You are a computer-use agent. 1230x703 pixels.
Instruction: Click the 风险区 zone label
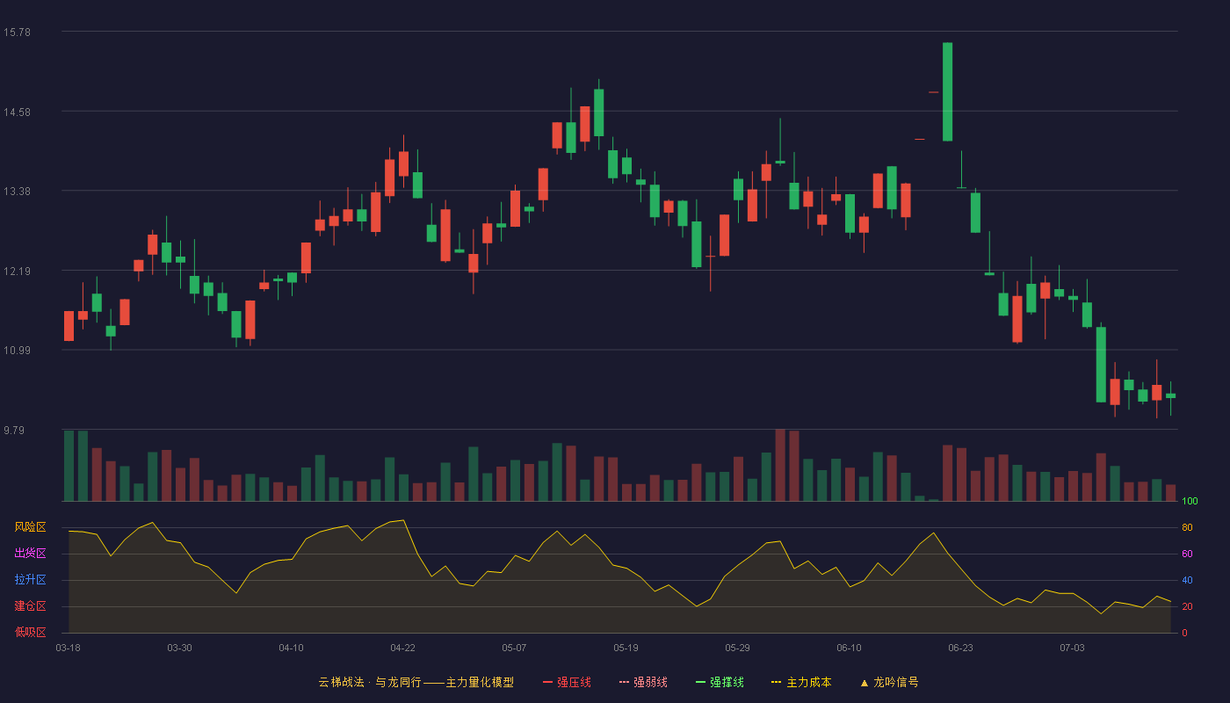[30, 527]
